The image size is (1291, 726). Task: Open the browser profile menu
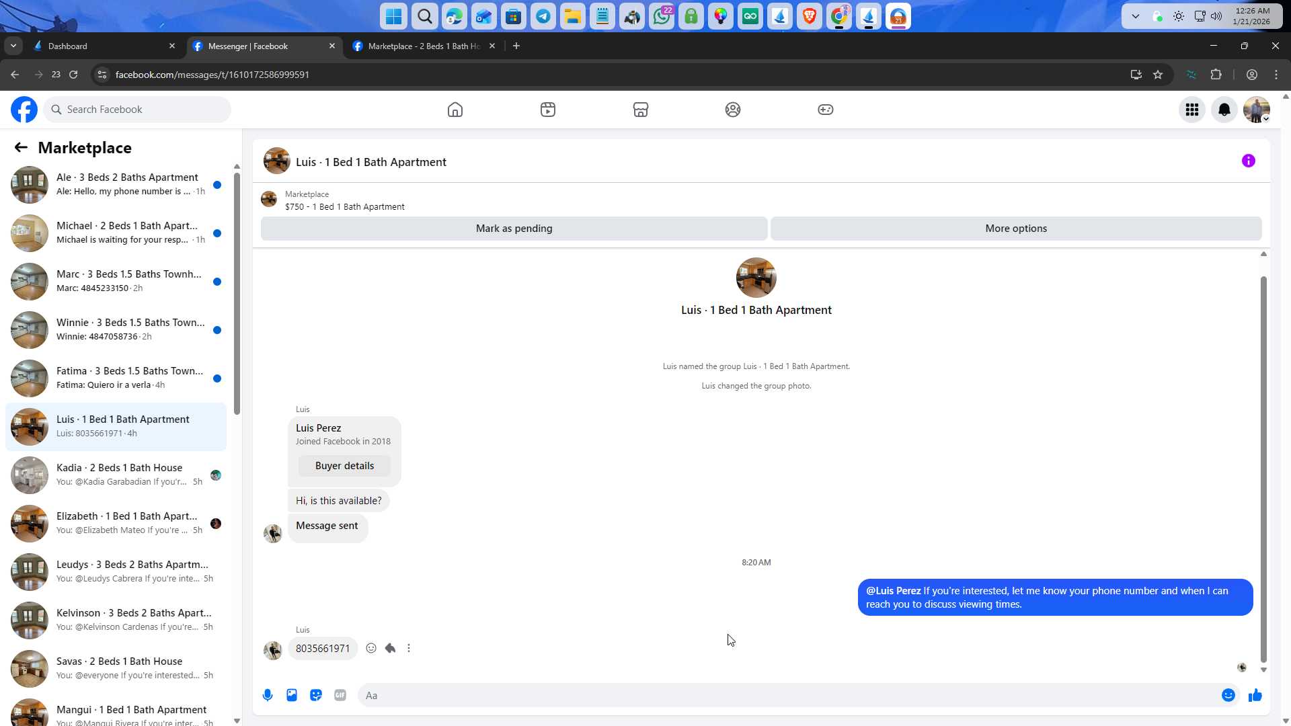[1252, 75]
